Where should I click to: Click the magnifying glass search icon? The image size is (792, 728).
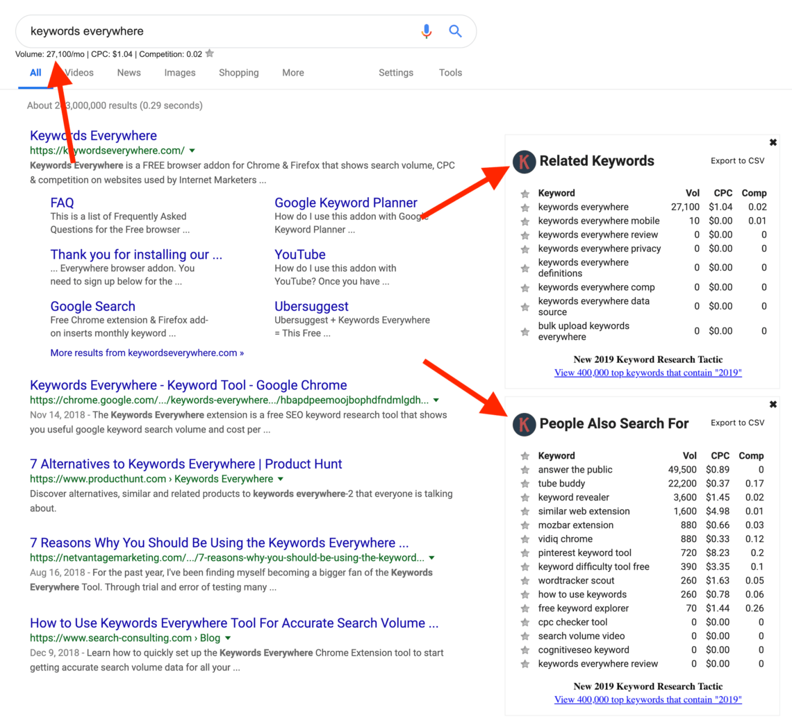coord(455,31)
